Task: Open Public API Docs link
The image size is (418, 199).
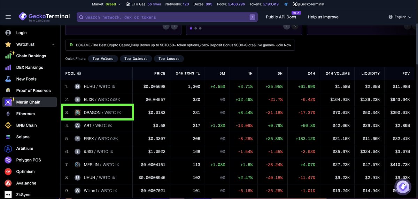Action: pos(281,17)
